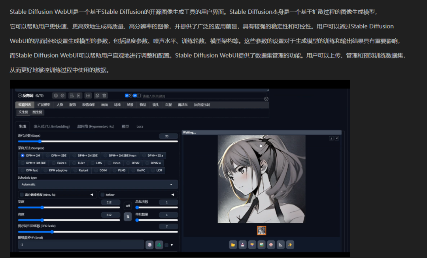Click the Off aspect ratio button

[128, 206]
